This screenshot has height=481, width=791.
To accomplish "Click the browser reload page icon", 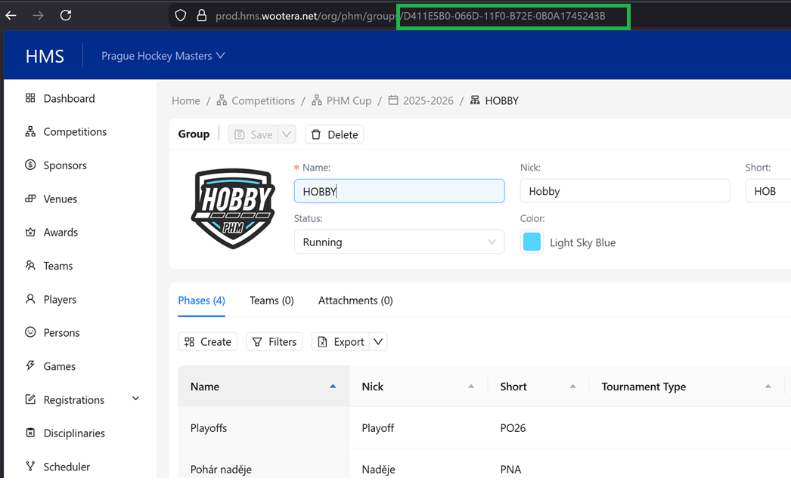I will [66, 15].
